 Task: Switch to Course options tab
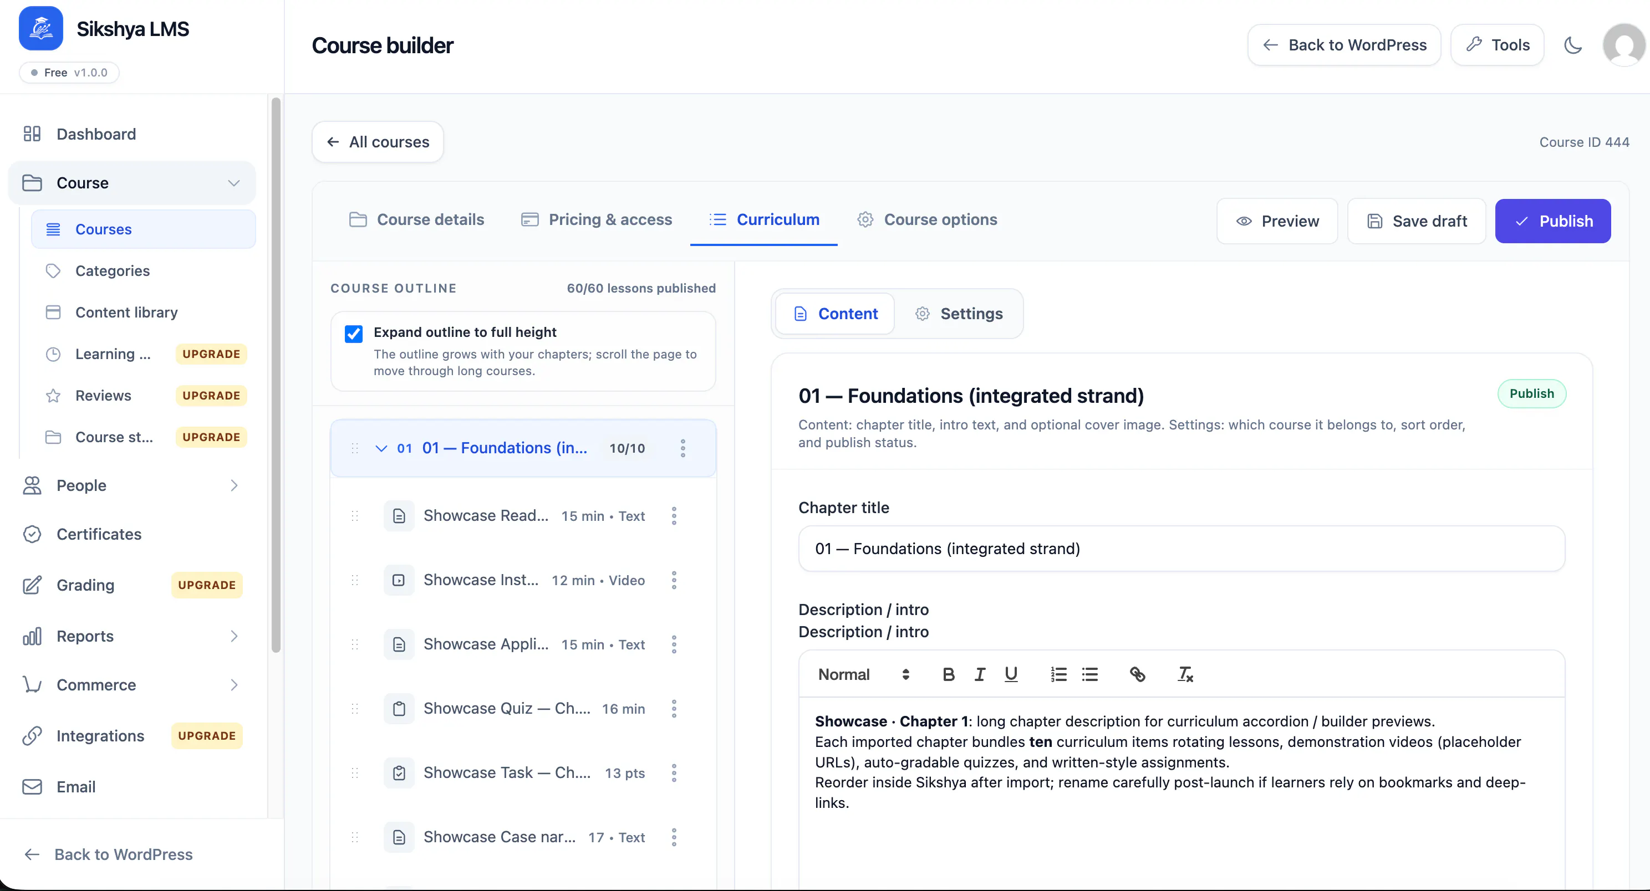[x=927, y=219]
